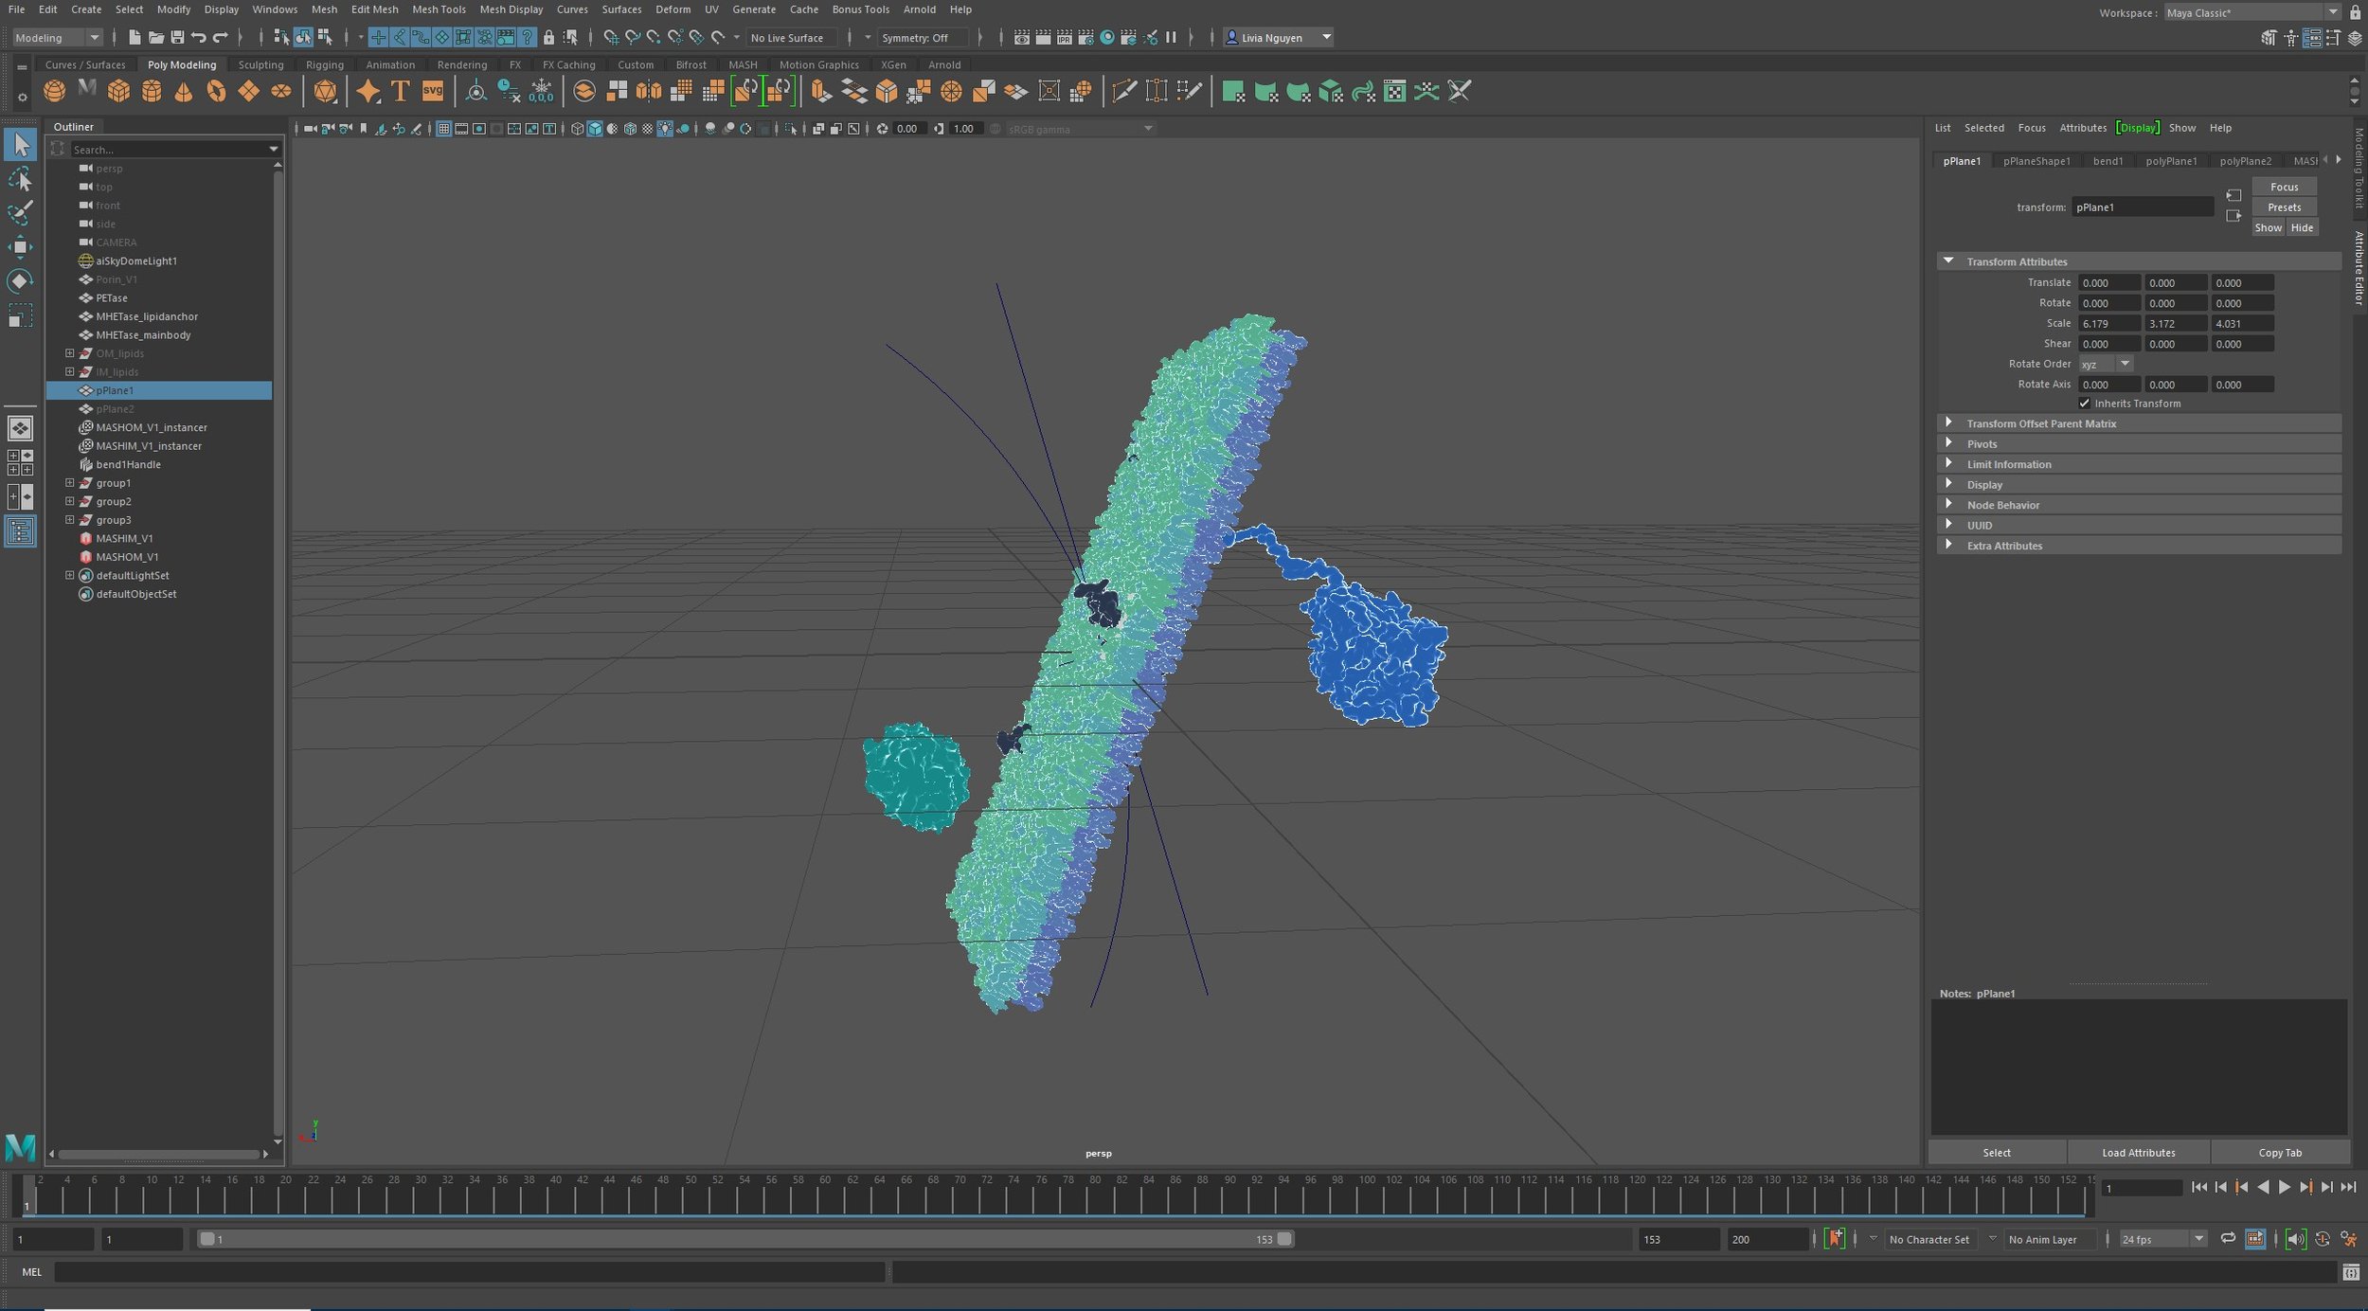Viewport: 2368px width, 1311px height.
Task: Open the Mesh Tools menu
Action: tap(439, 9)
